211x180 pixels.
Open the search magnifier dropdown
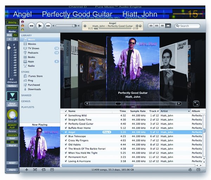[178, 26]
